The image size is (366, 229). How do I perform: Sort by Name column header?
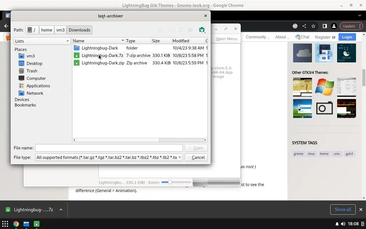(99, 41)
